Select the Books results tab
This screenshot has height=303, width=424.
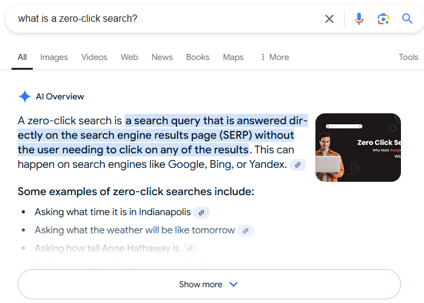pyautogui.click(x=198, y=57)
